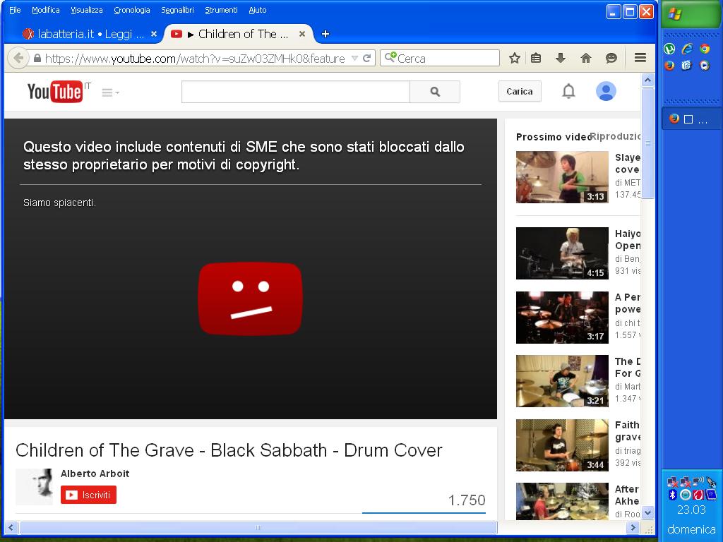Go to the Firefox home page icon
The width and height of the screenshot is (723, 542).
[x=585, y=58]
